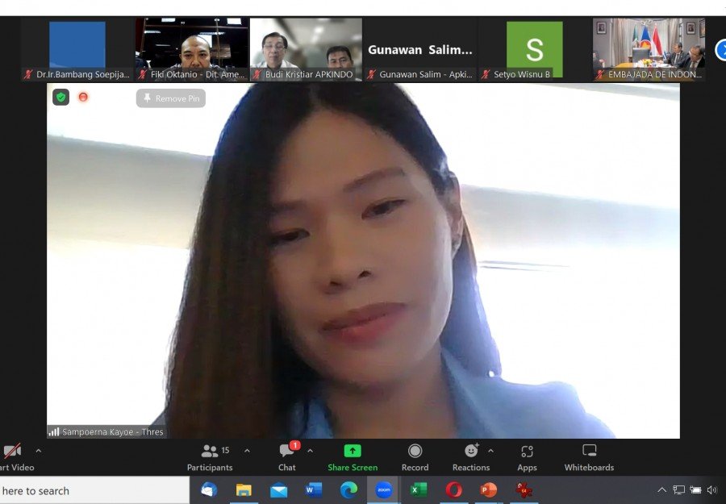Expand the chevron next to Chat
The width and height of the screenshot is (726, 504).
pyautogui.click(x=310, y=451)
